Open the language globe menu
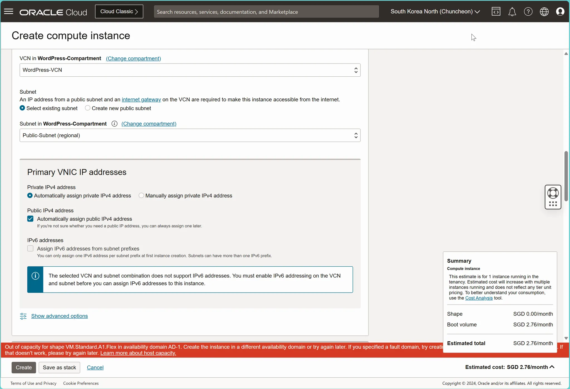The width and height of the screenshot is (570, 389). (x=544, y=11)
